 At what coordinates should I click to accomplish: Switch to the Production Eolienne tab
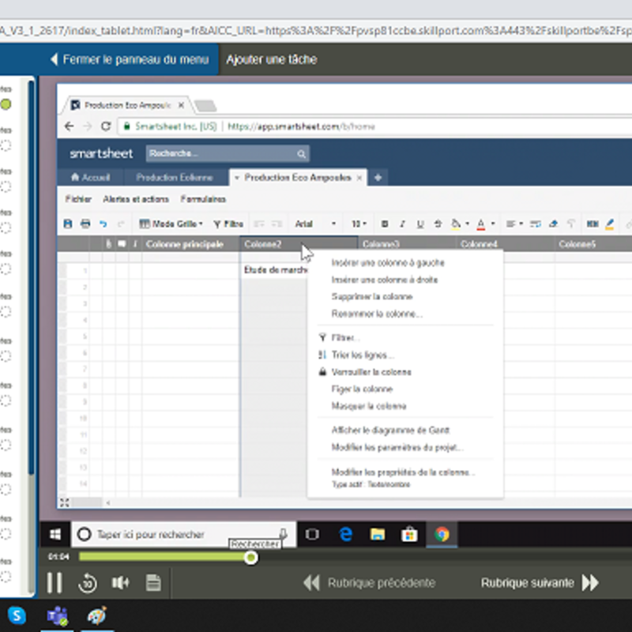(x=175, y=178)
